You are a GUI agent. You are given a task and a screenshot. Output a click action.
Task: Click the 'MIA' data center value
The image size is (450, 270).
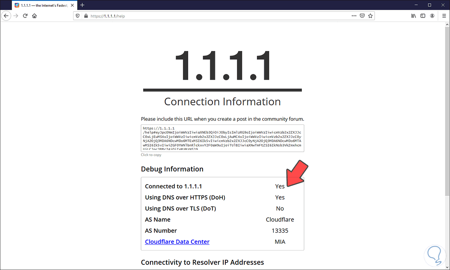[280, 241]
